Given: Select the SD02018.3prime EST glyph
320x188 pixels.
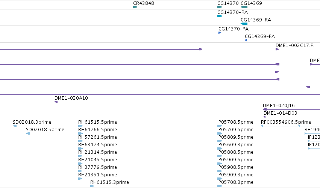Looking at the screenshot, I should click(x=15, y=126).
